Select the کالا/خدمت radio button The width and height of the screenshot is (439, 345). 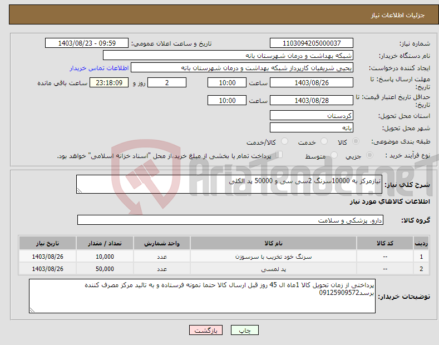coord(284,141)
